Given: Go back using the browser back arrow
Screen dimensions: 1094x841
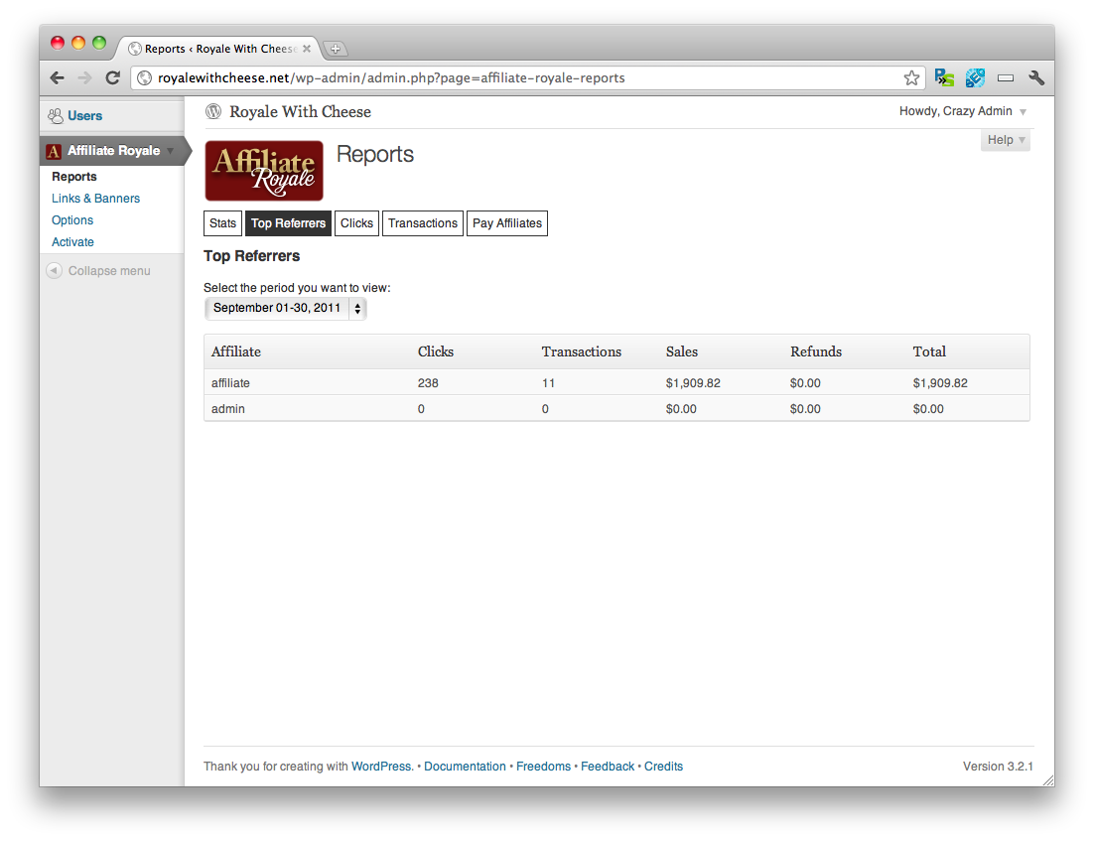Looking at the screenshot, I should click(57, 76).
